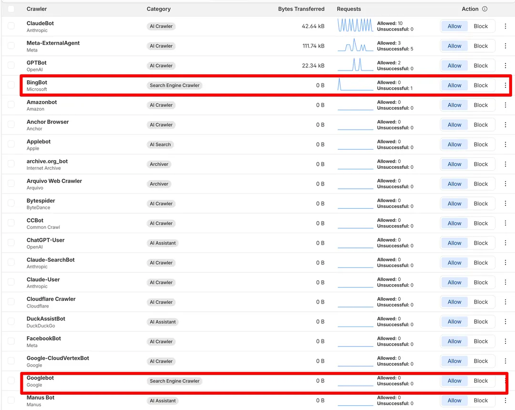This screenshot has width=515, height=410.
Task: Sort by the Category column header
Action: tap(158, 9)
